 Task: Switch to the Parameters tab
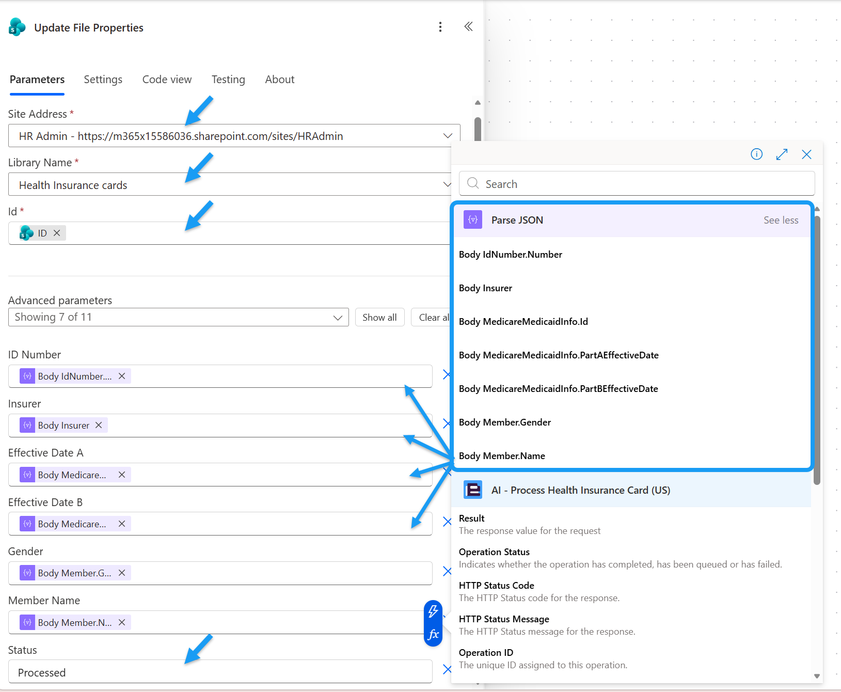click(37, 80)
